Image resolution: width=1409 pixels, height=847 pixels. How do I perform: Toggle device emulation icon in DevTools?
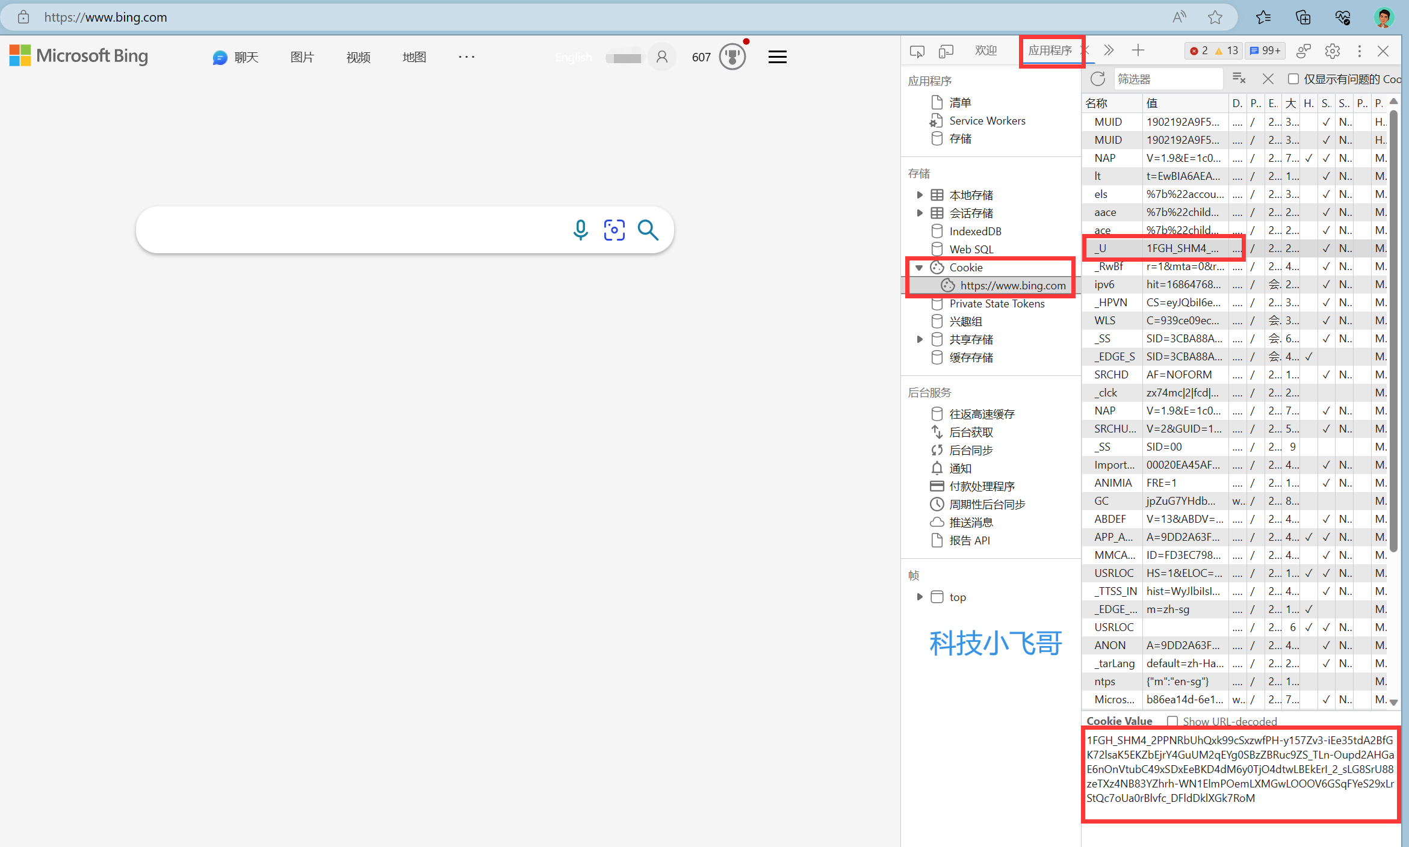(x=946, y=51)
